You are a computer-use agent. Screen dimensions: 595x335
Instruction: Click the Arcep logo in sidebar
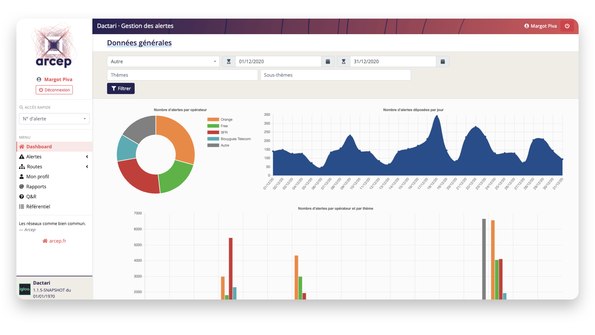(54, 46)
